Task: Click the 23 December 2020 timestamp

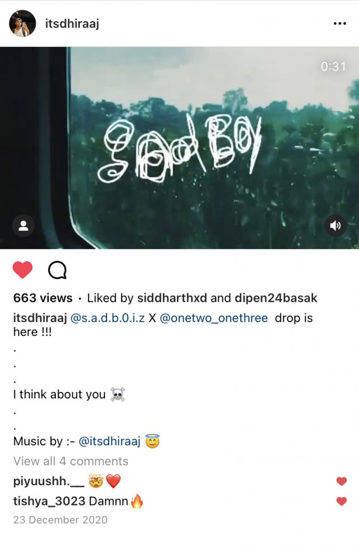Action: pos(60,520)
